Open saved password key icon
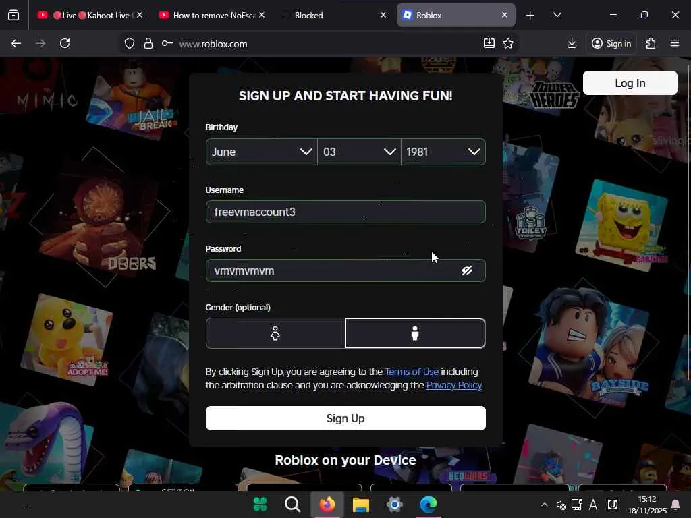 (167, 43)
